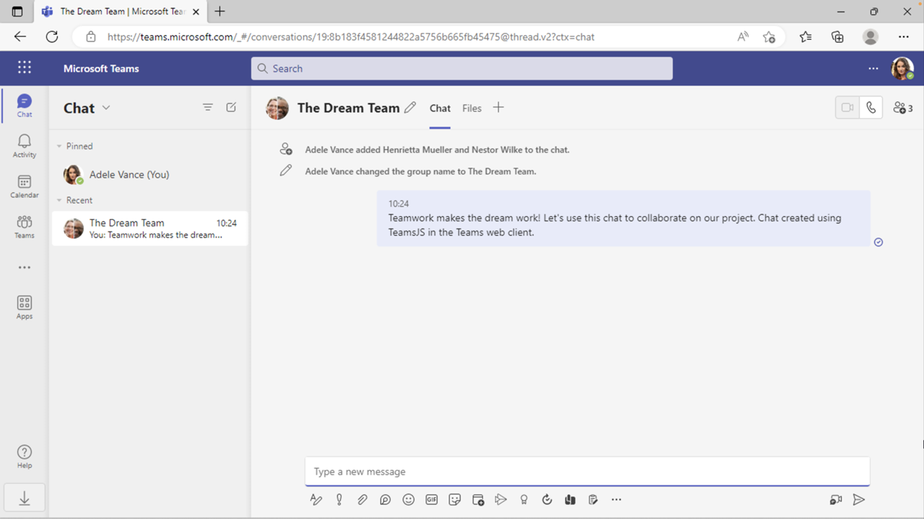Open the profile picture menu
Viewport: 924px width, 519px height.
(902, 68)
